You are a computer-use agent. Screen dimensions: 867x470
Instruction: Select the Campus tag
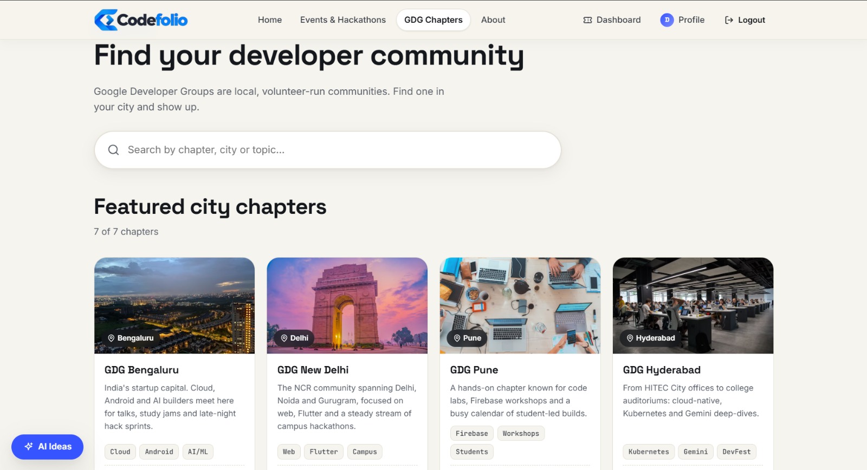coord(365,452)
